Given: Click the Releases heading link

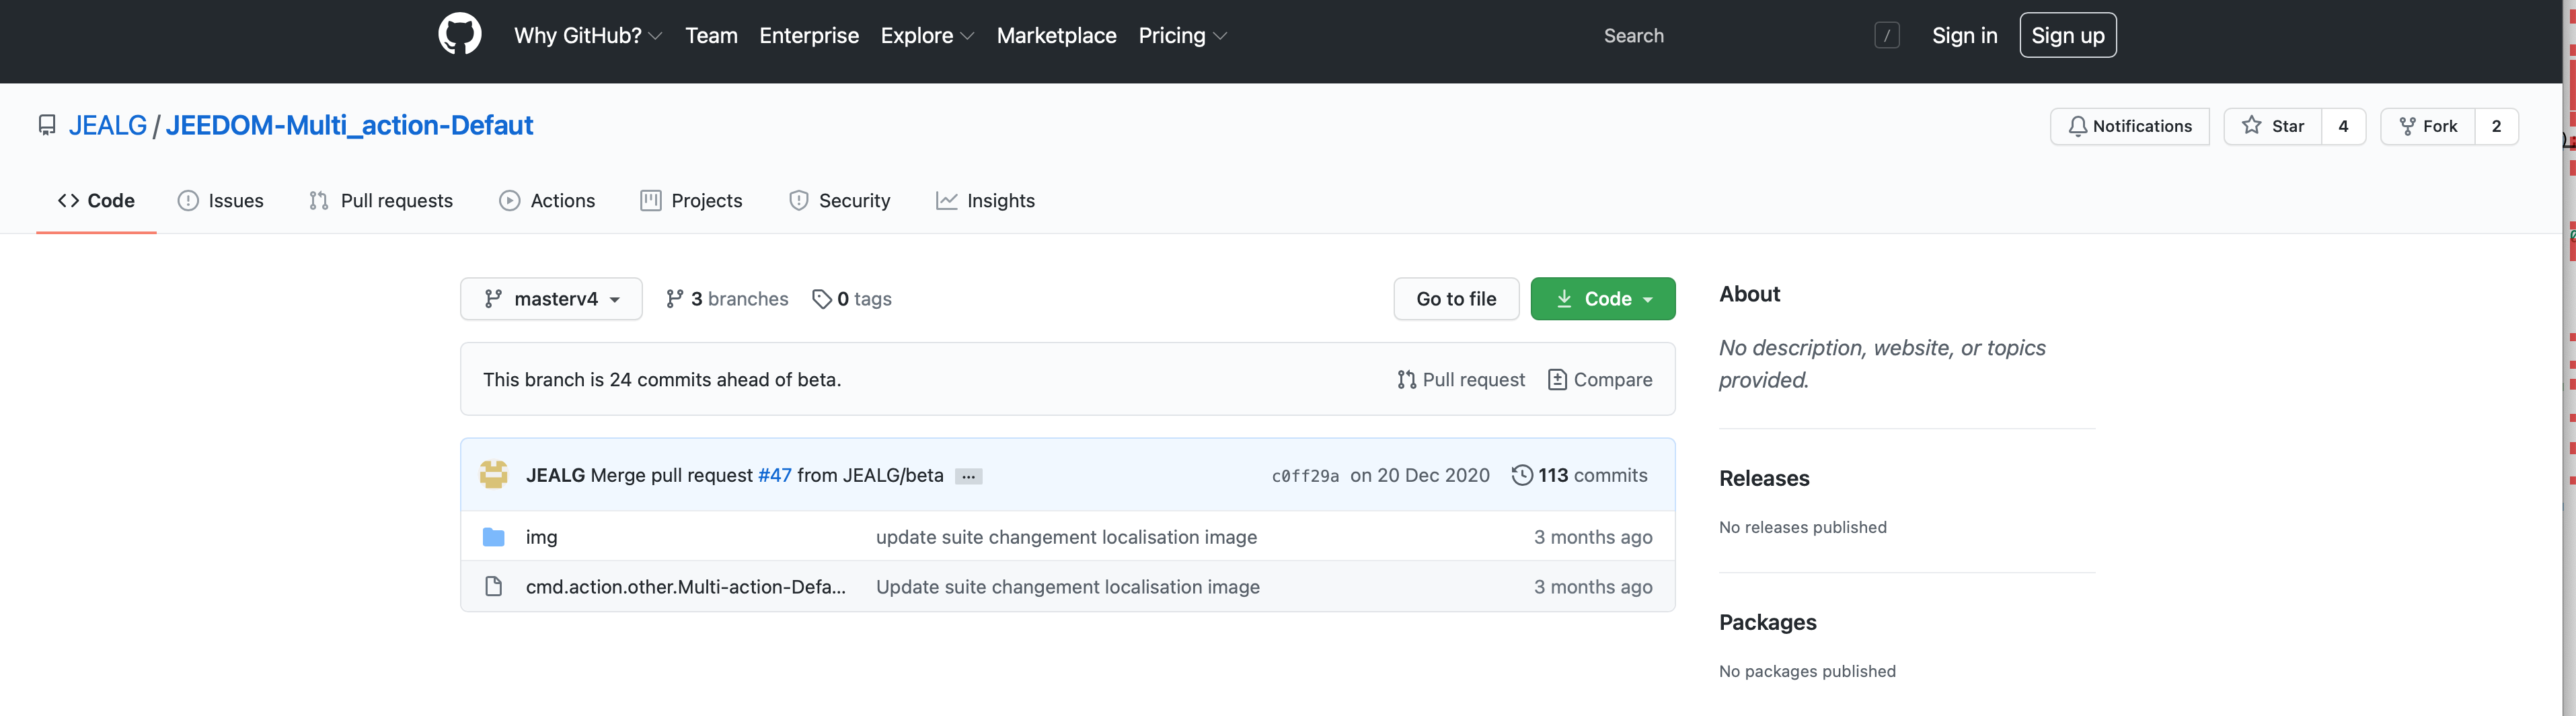Looking at the screenshot, I should (x=1764, y=478).
